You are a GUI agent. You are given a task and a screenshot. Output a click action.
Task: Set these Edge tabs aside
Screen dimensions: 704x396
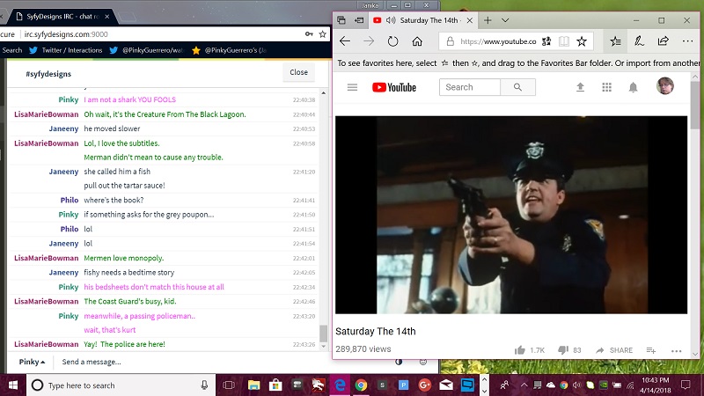click(x=359, y=20)
